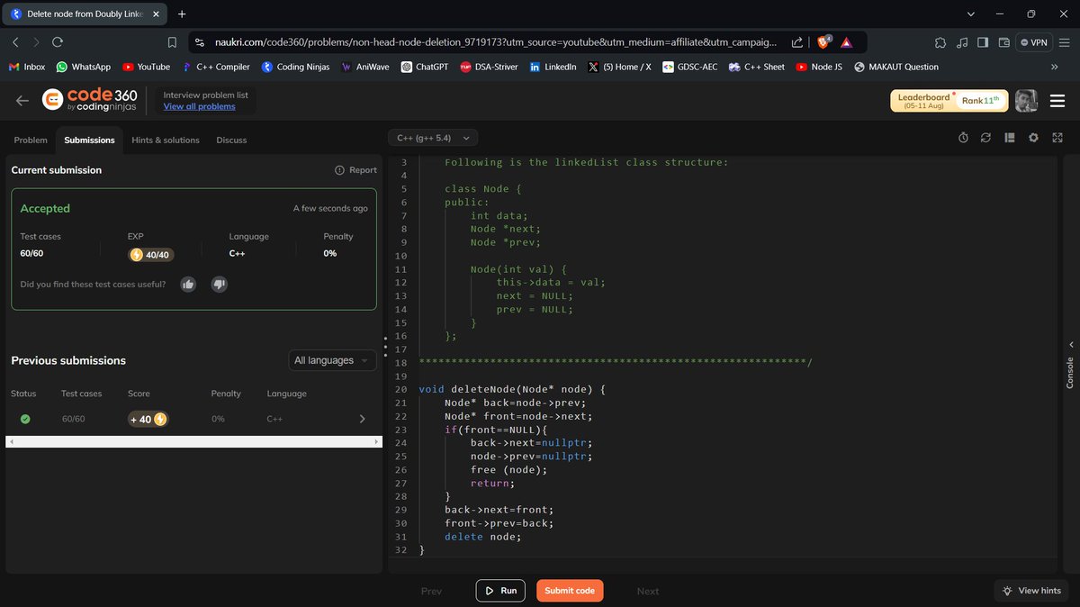Go to the Next problem
This screenshot has width=1080, height=607.
click(648, 591)
